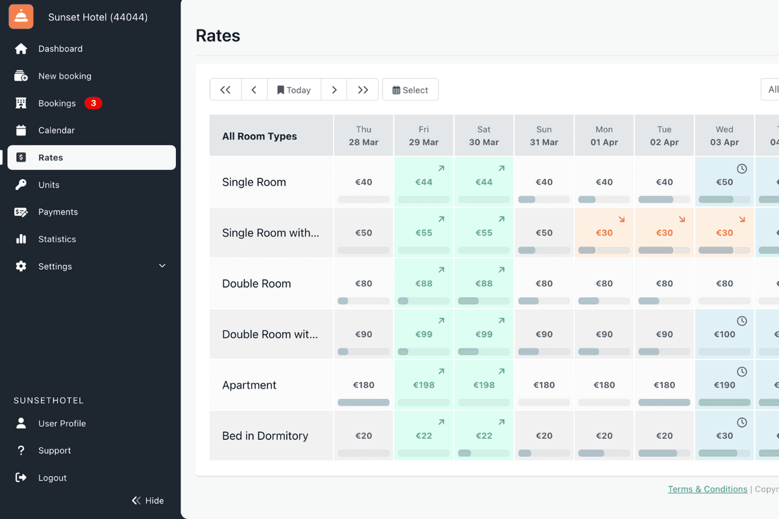Click the Bookings building icon
The height and width of the screenshot is (519, 779).
click(x=21, y=103)
